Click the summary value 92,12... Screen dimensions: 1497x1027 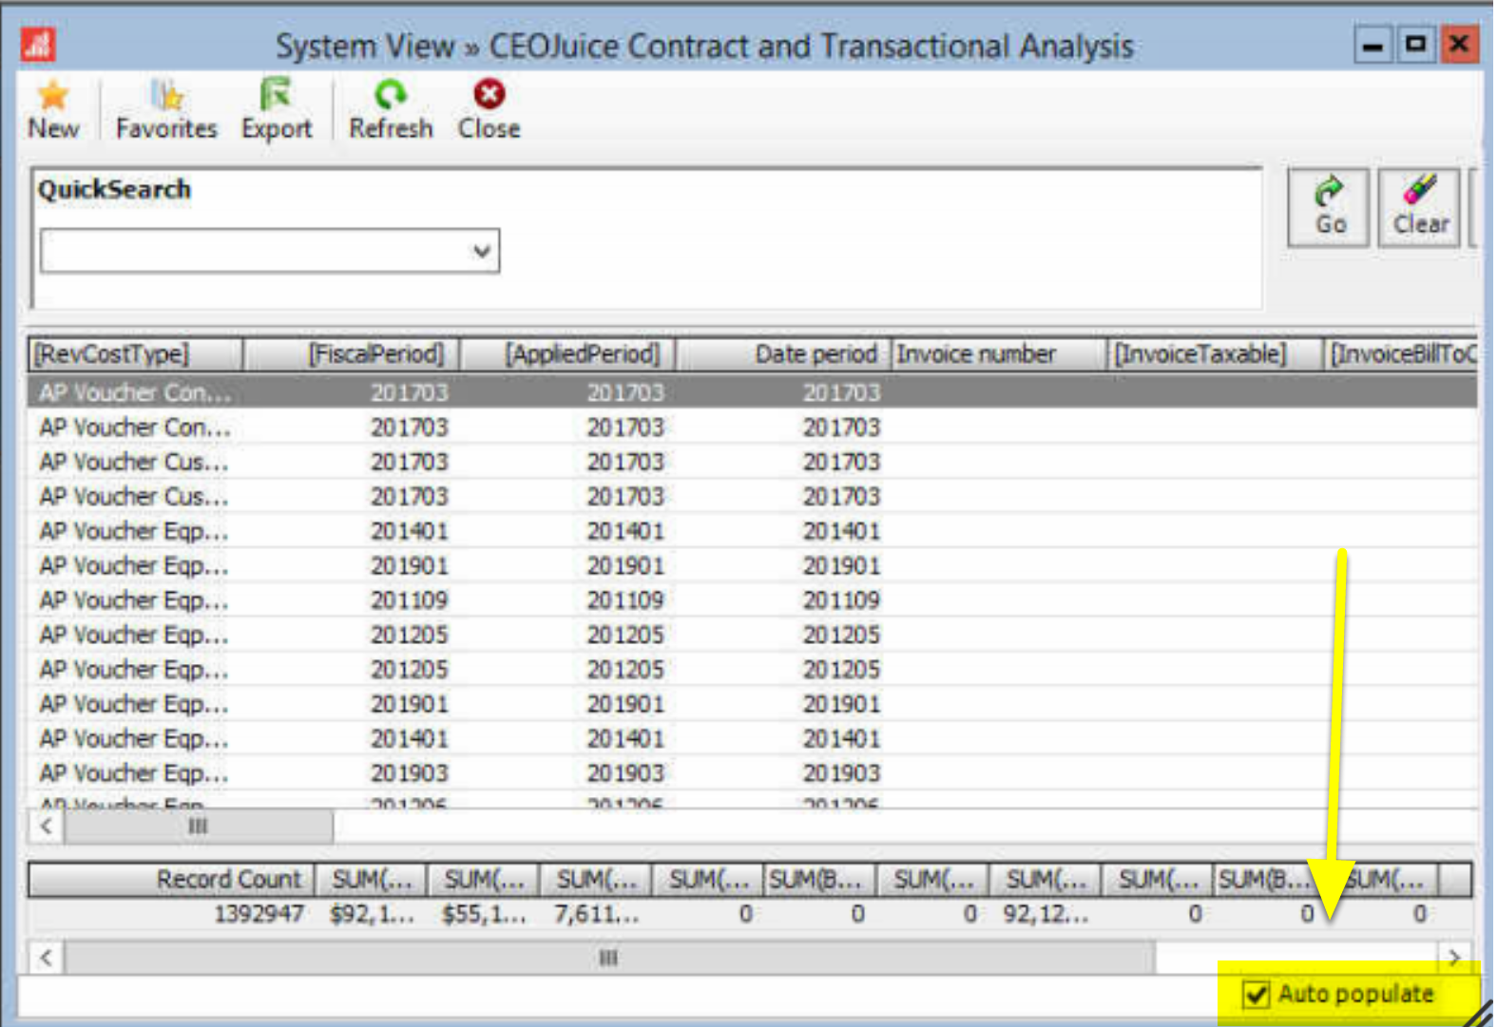[x=1046, y=914]
